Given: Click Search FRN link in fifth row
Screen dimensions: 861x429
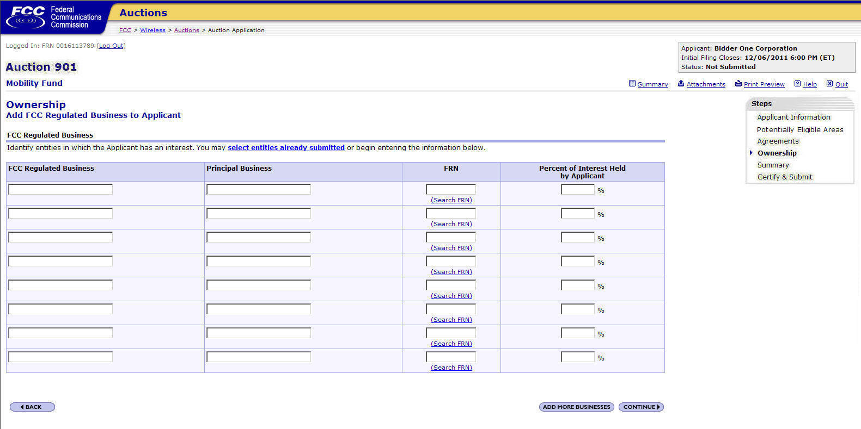Looking at the screenshot, I should click(x=451, y=296).
